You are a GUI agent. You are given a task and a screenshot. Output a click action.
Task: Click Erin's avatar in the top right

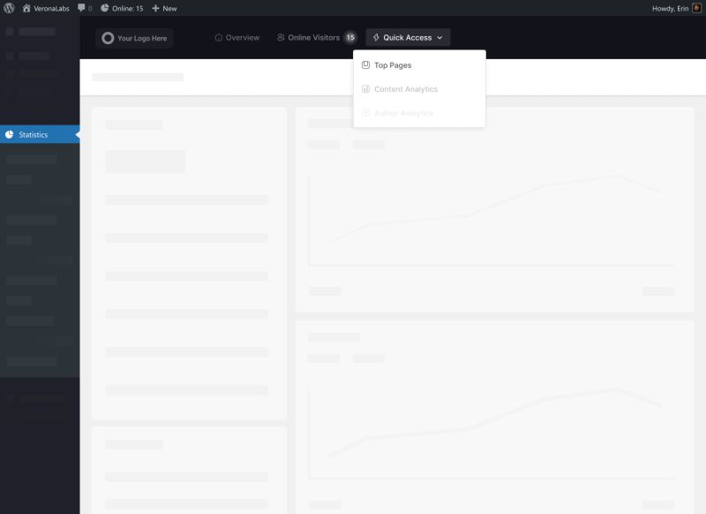696,8
